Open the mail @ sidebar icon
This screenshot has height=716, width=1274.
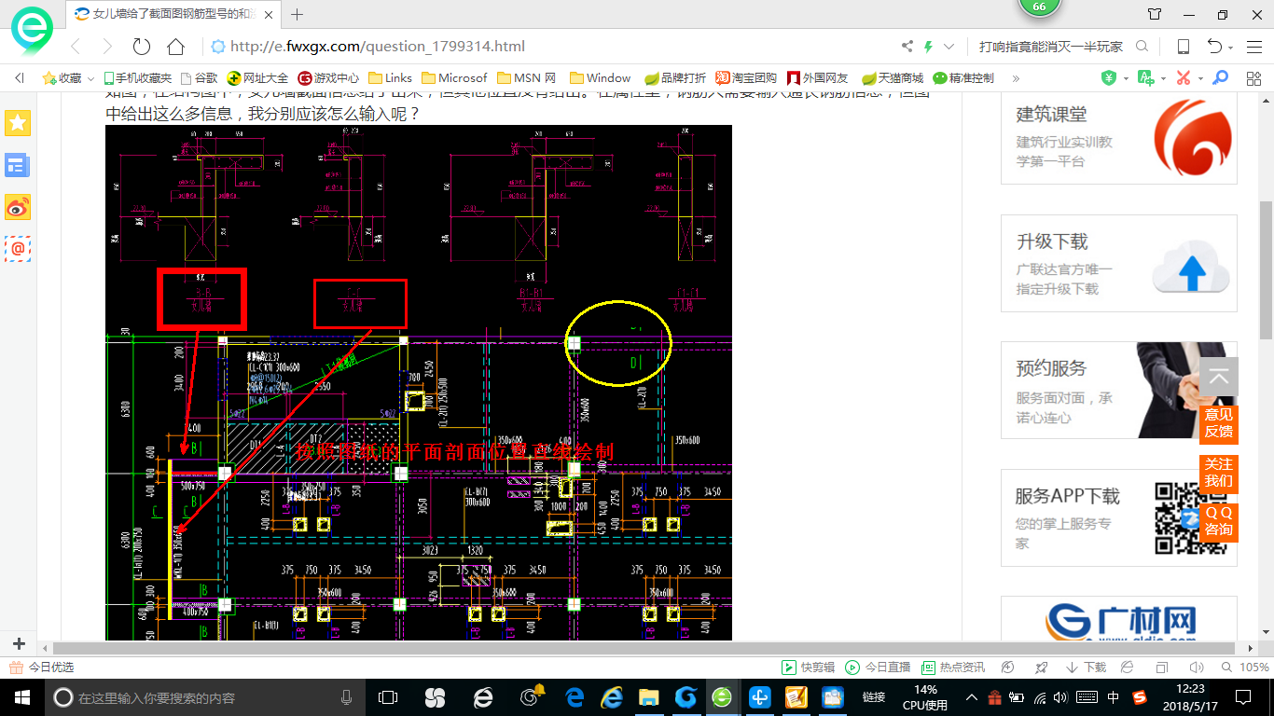pyautogui.click(x=18, y=249)
